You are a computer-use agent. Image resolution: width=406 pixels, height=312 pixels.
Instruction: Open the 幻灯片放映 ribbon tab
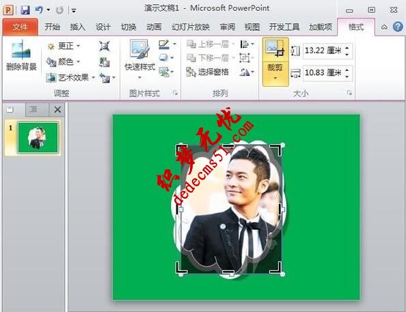[191, 27]
